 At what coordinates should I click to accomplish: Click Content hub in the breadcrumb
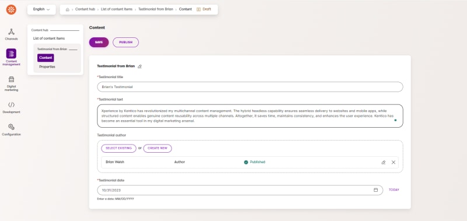pyautogui.click(x=85, y=9)
